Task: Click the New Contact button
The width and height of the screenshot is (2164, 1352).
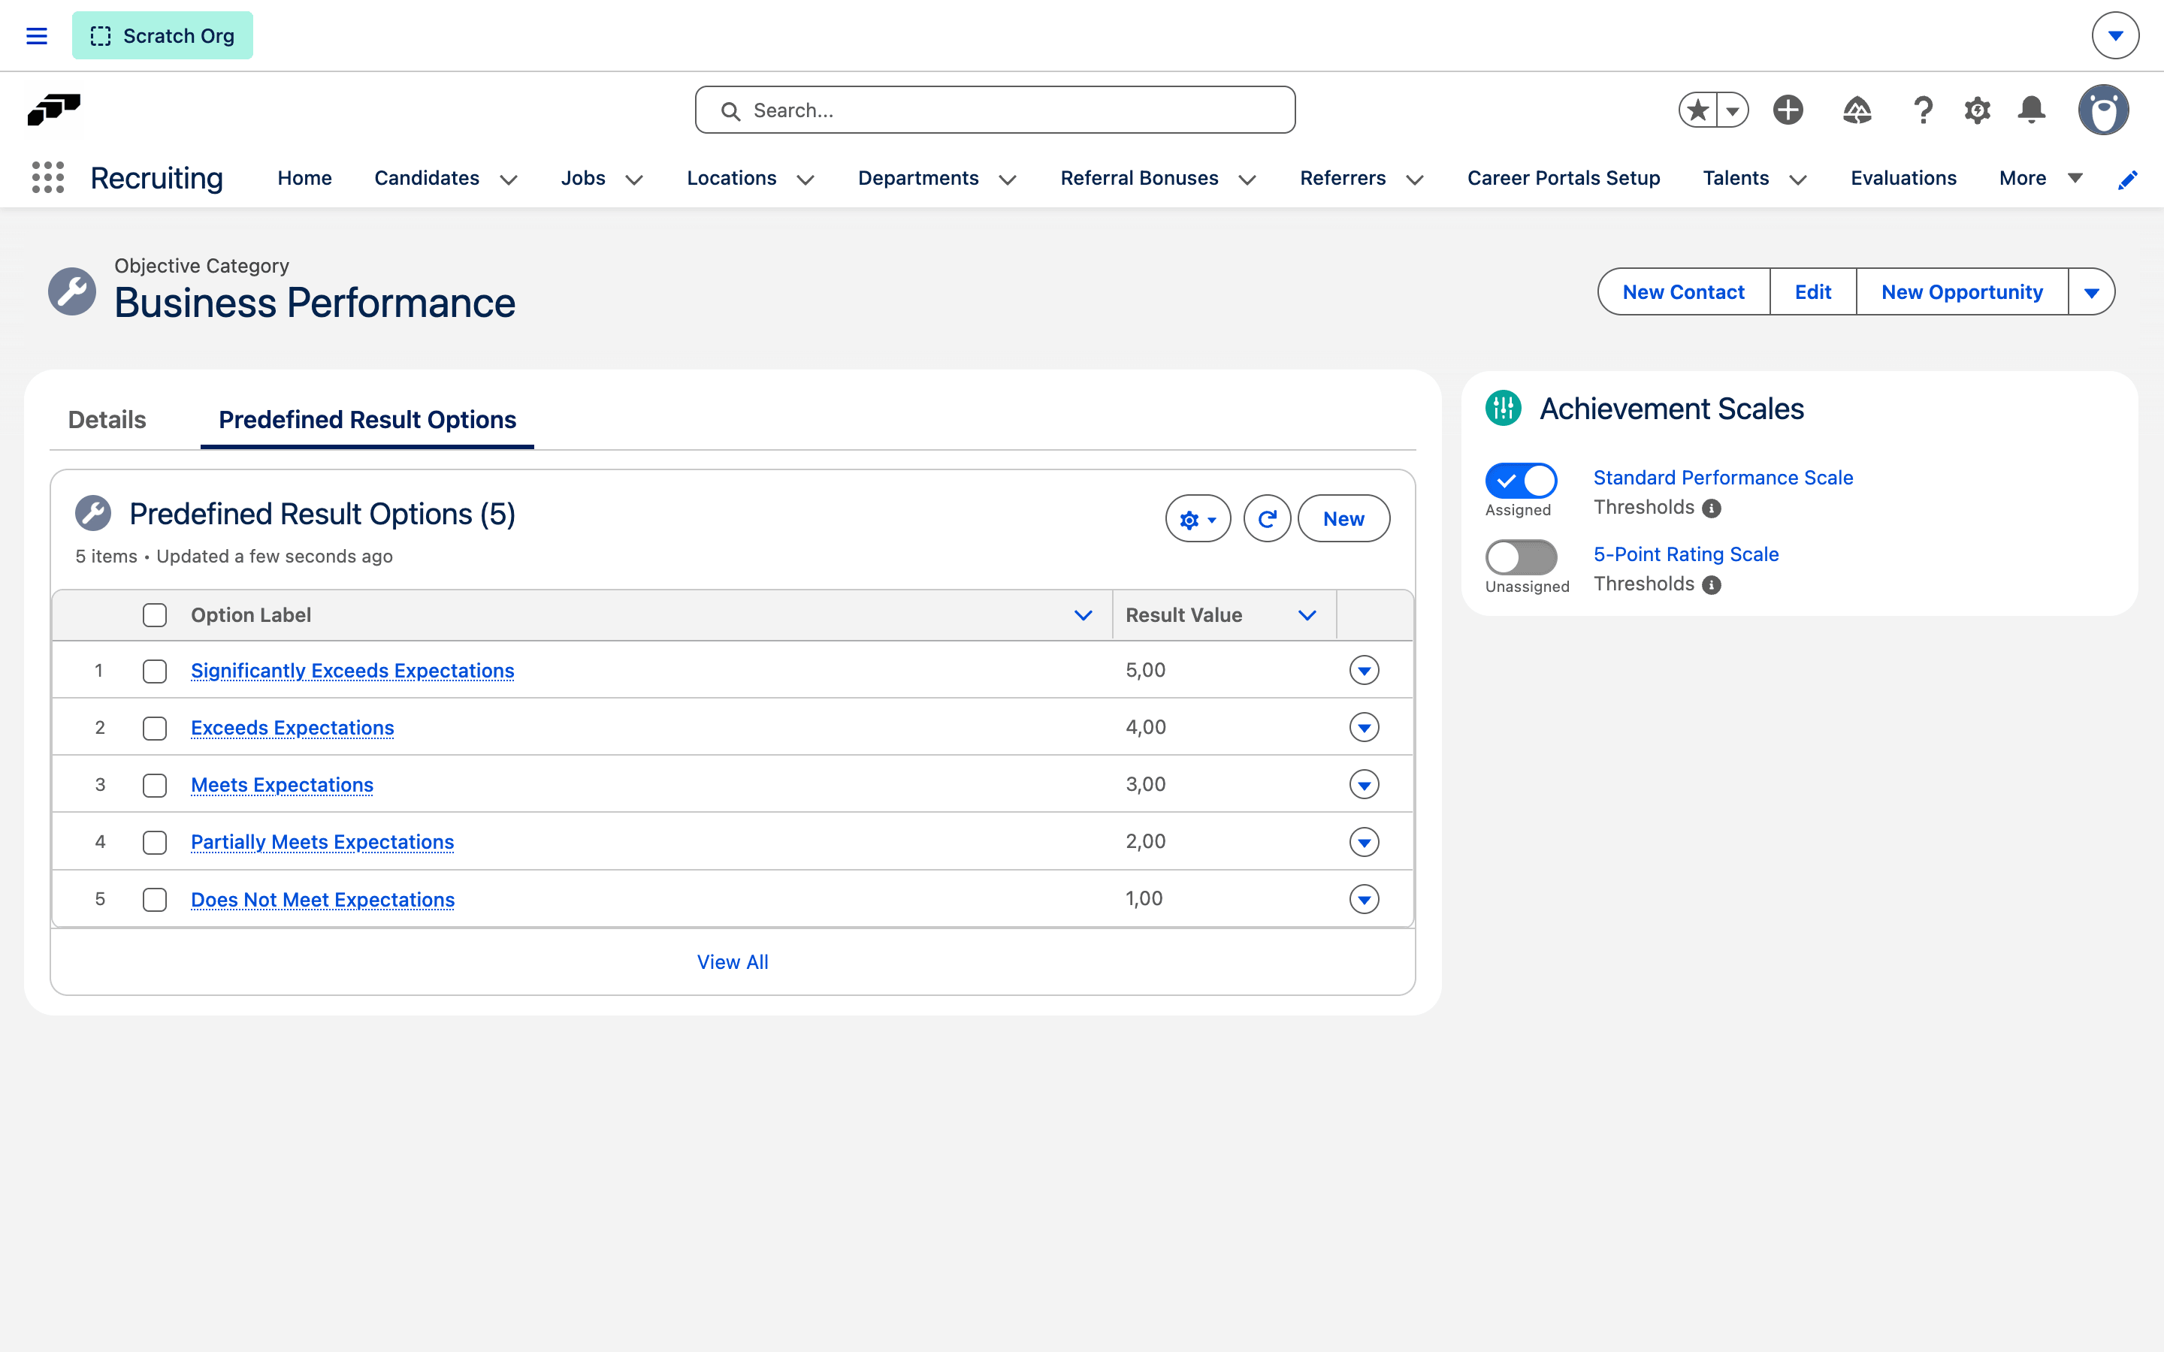Action: coord(1684,291)
